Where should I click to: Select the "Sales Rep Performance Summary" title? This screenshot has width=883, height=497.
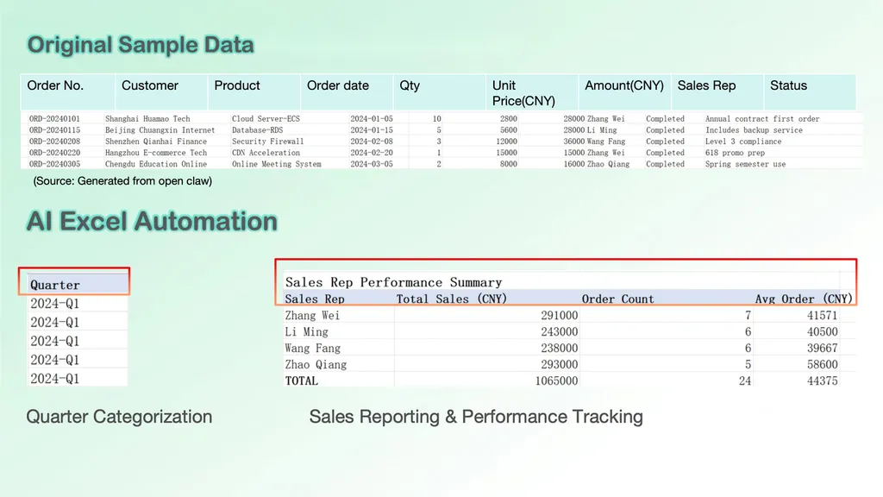click(393, 282)
